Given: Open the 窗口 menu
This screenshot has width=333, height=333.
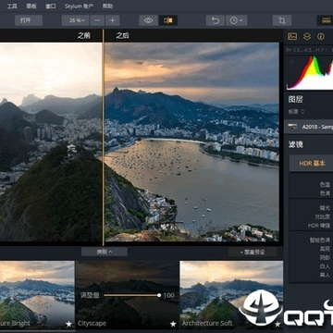Looking at the screenshot, I should pos(51,6).
